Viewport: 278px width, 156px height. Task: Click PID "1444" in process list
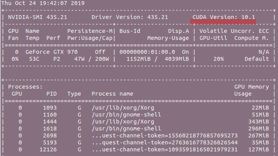click(50, 122)
